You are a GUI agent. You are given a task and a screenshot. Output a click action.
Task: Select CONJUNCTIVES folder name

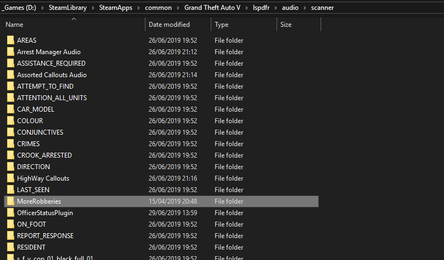[40, 132]
